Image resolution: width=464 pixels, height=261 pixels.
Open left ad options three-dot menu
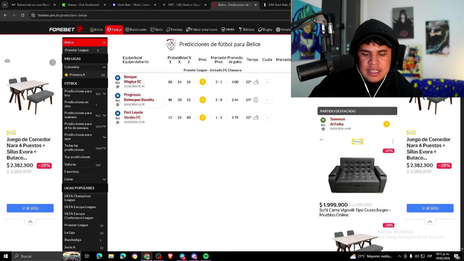53,63
